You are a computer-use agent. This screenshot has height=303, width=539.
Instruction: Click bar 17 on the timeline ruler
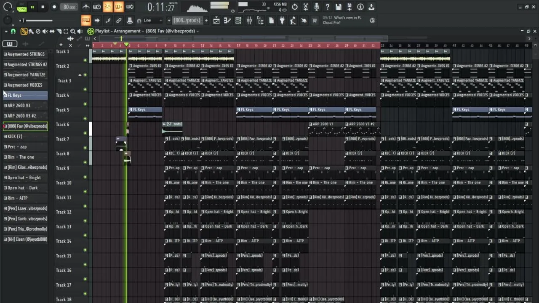(x=238, y=45)
